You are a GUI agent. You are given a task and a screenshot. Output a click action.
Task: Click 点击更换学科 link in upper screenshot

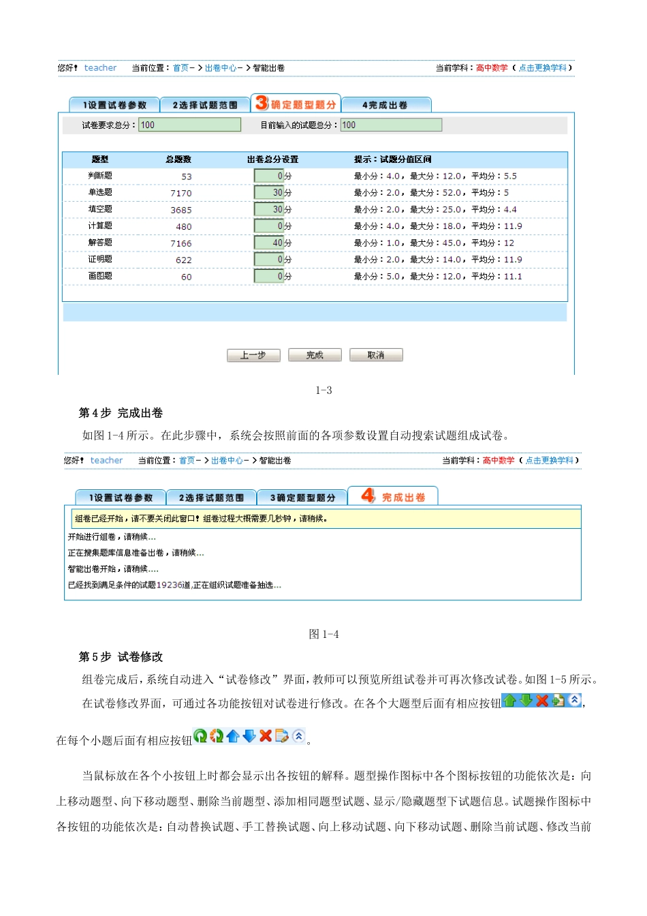[x=543, y=68]
